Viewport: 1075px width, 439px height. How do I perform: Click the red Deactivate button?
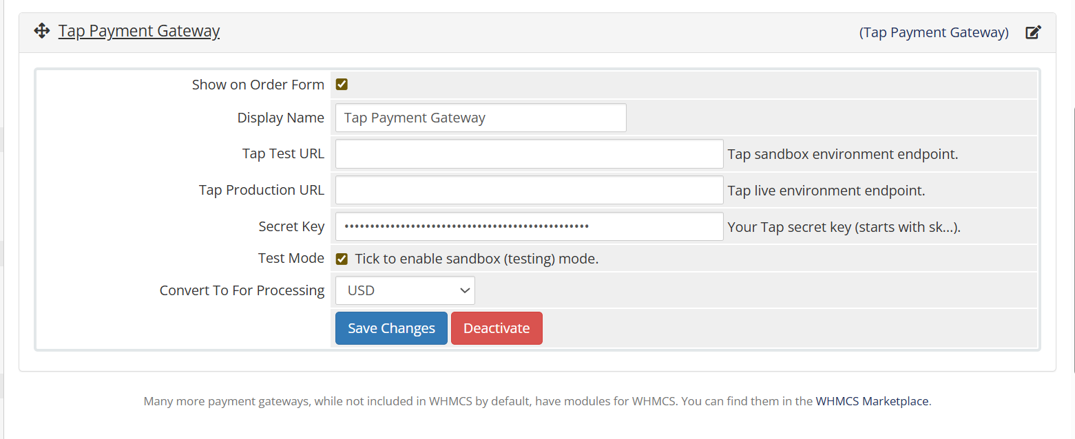click(497, 328)
